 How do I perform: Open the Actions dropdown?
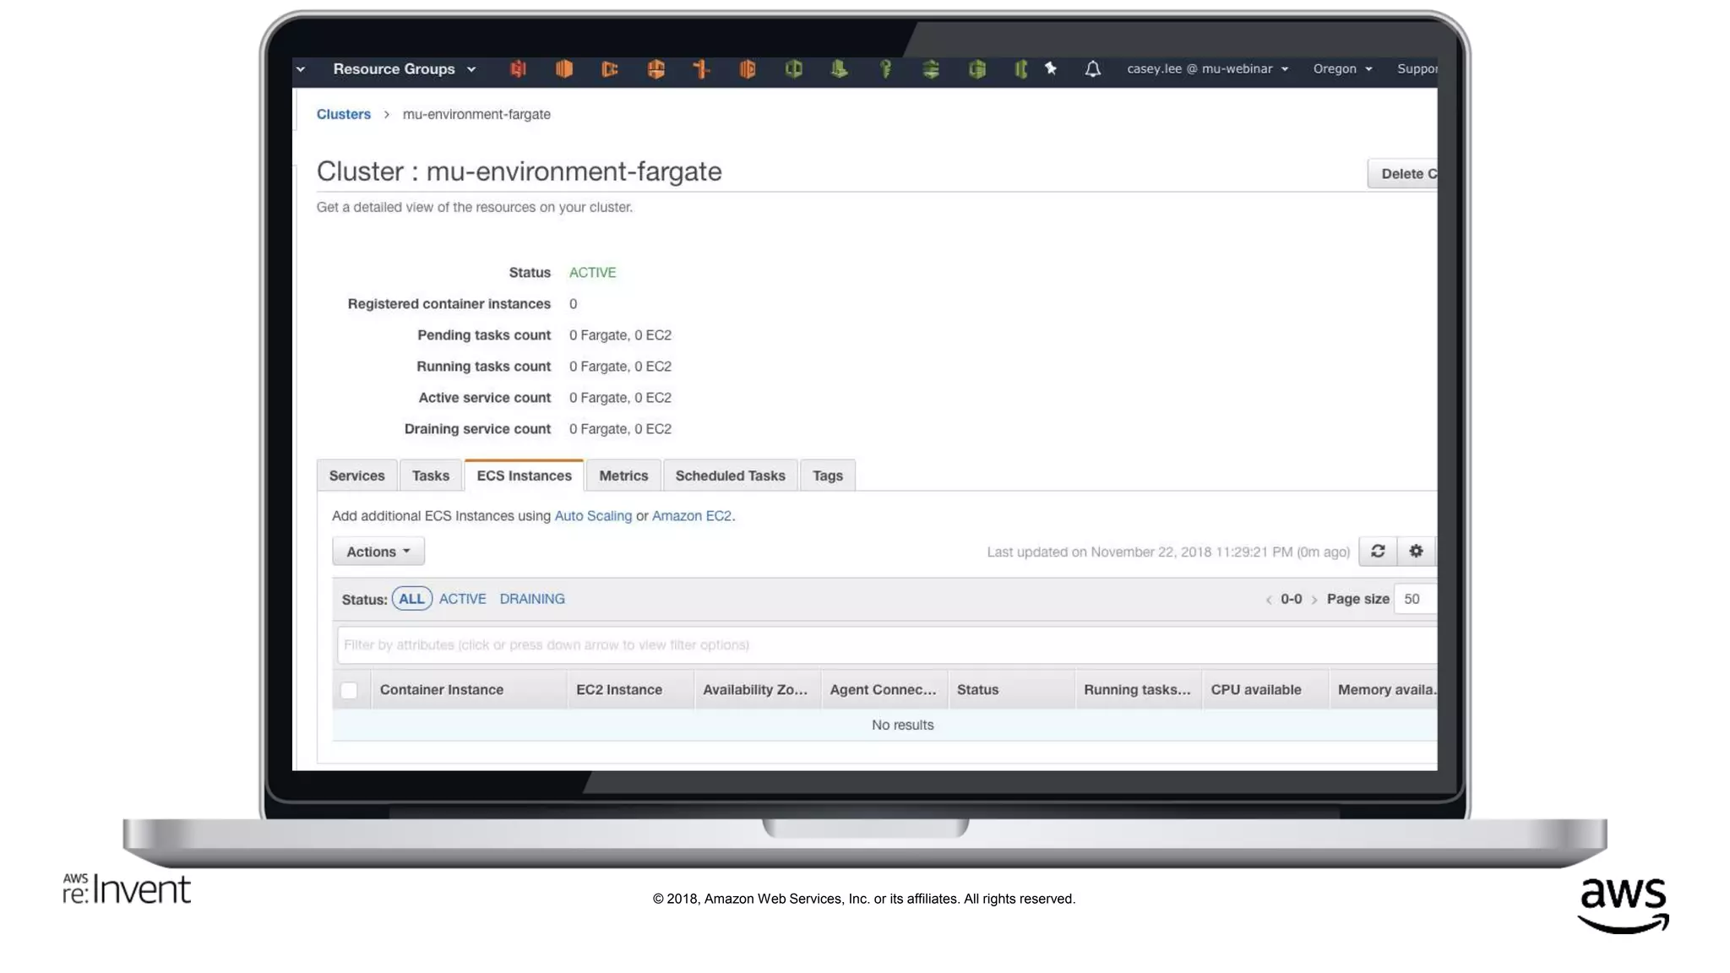coord(378,552)
